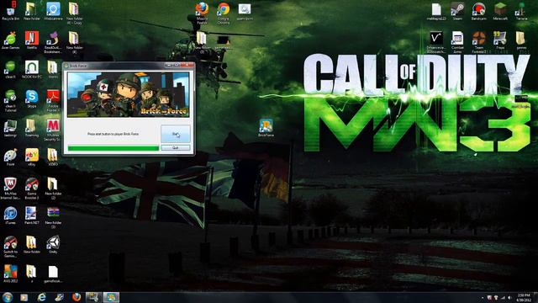Open the Acer Games desktop shortcut
The image size is (538, 303).
10,40
